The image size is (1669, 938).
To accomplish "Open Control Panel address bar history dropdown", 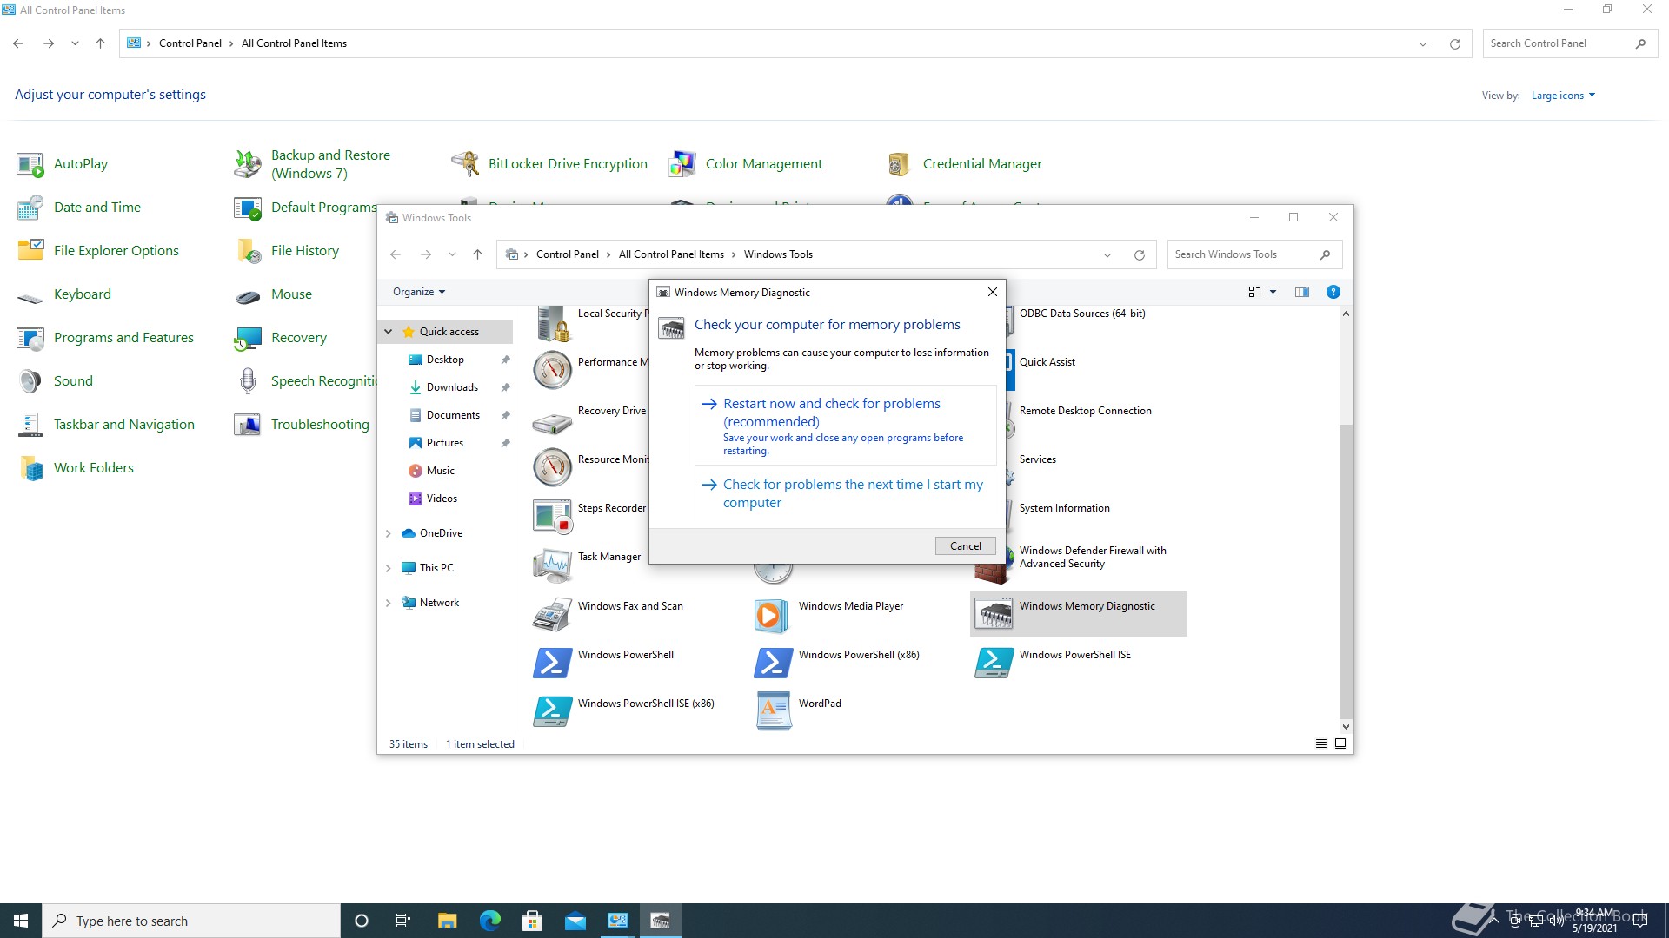I will [1423, 43].
